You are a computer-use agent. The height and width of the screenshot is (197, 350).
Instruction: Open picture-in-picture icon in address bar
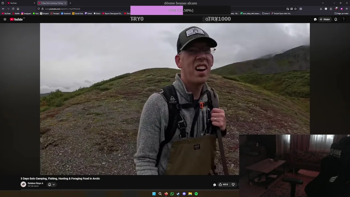[288, 9]
